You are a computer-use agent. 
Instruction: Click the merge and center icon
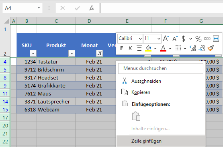[x=216, y=38]
